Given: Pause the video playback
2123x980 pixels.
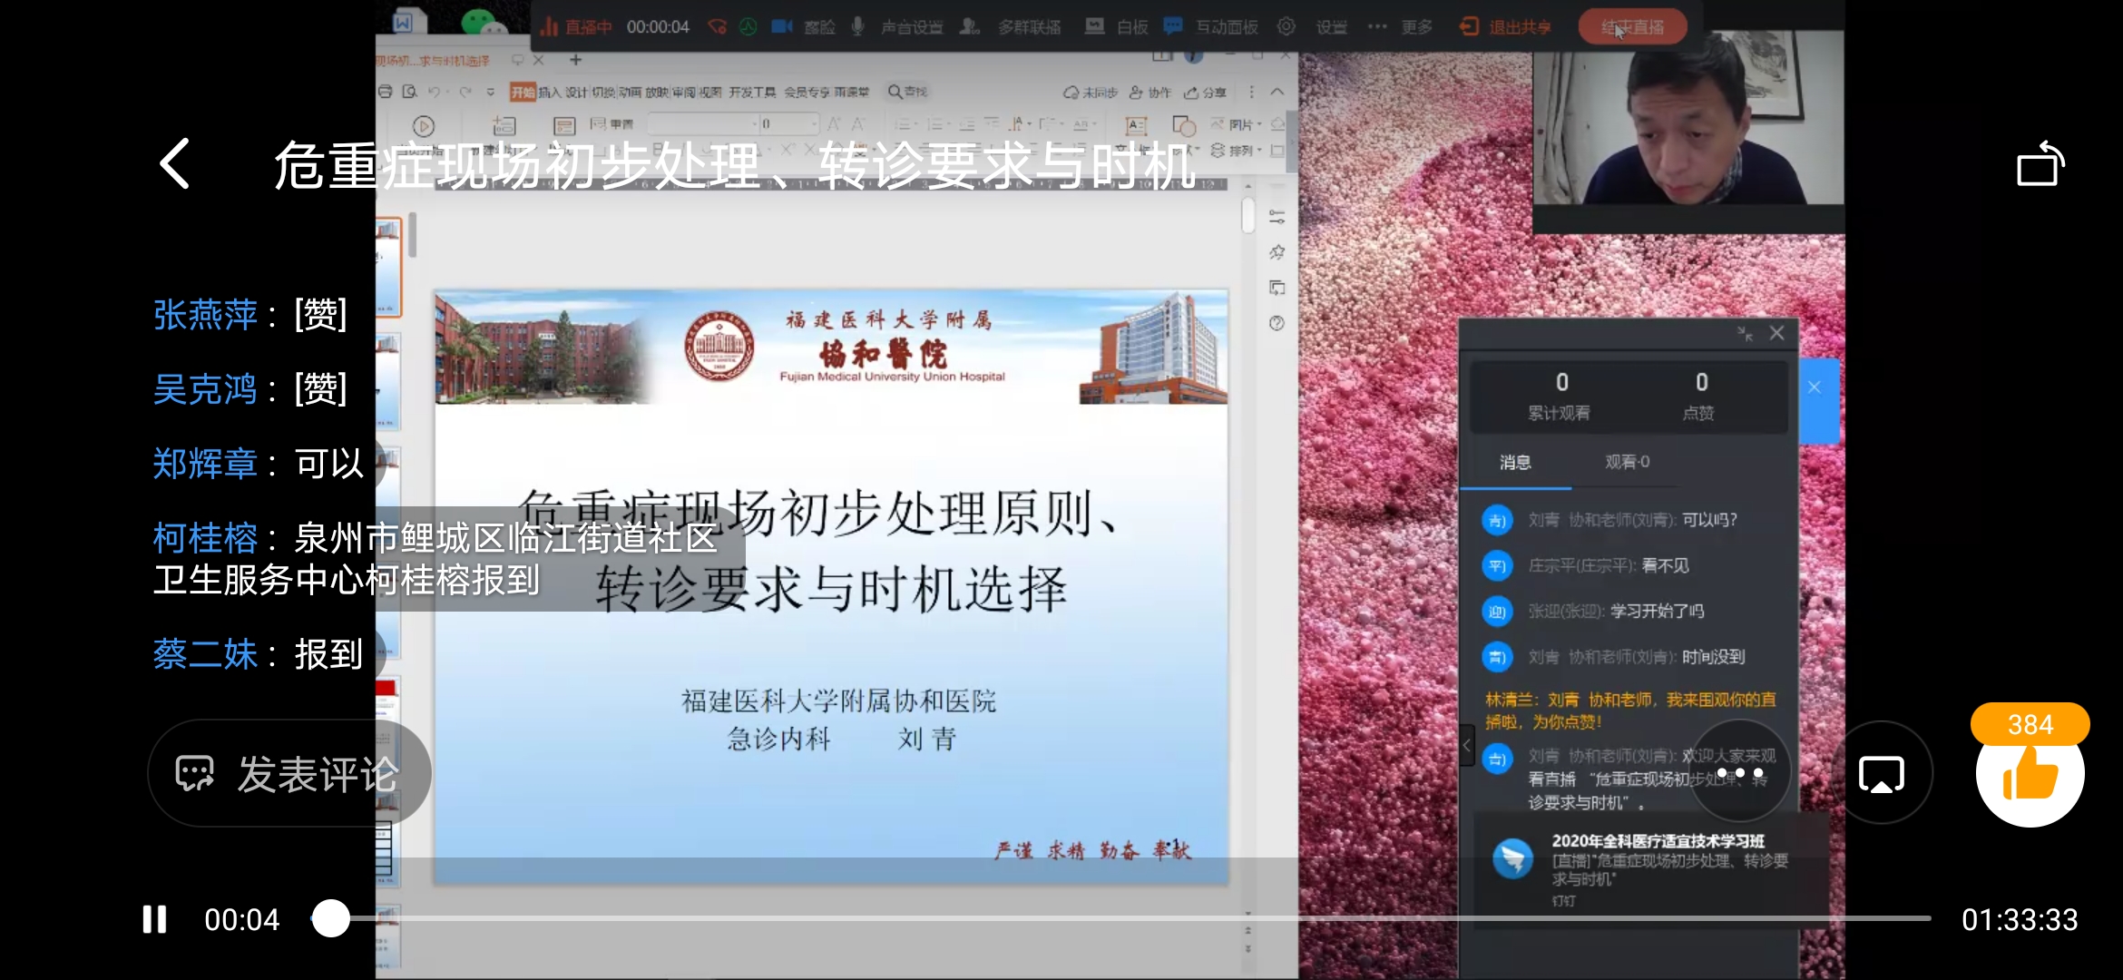Looking at the screenshot, I should point(155,919).
